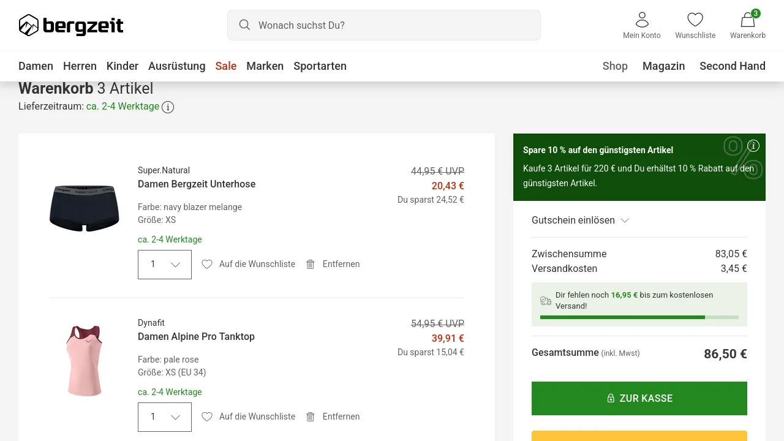Click heart icon for Damen Bergzeit Unterhose
784x441 pixels.
[207, 265]
